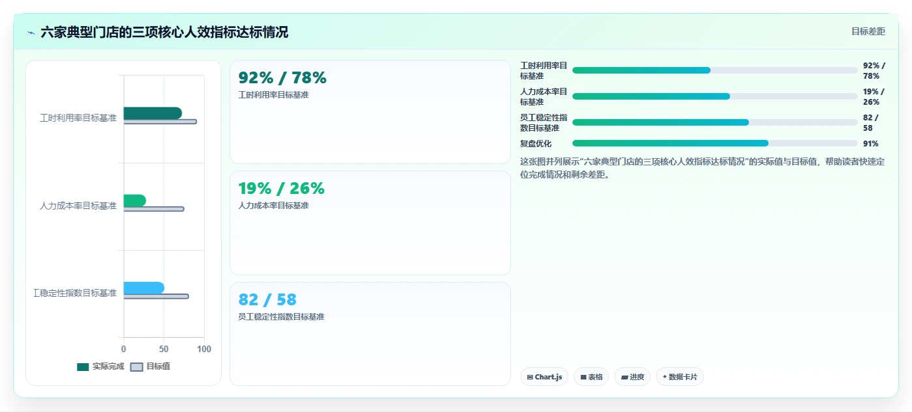Click the 复盘优化 progress bar
The width and height of the screenshot is (912, 412).
pyautogui.click(x=715, y=143)
